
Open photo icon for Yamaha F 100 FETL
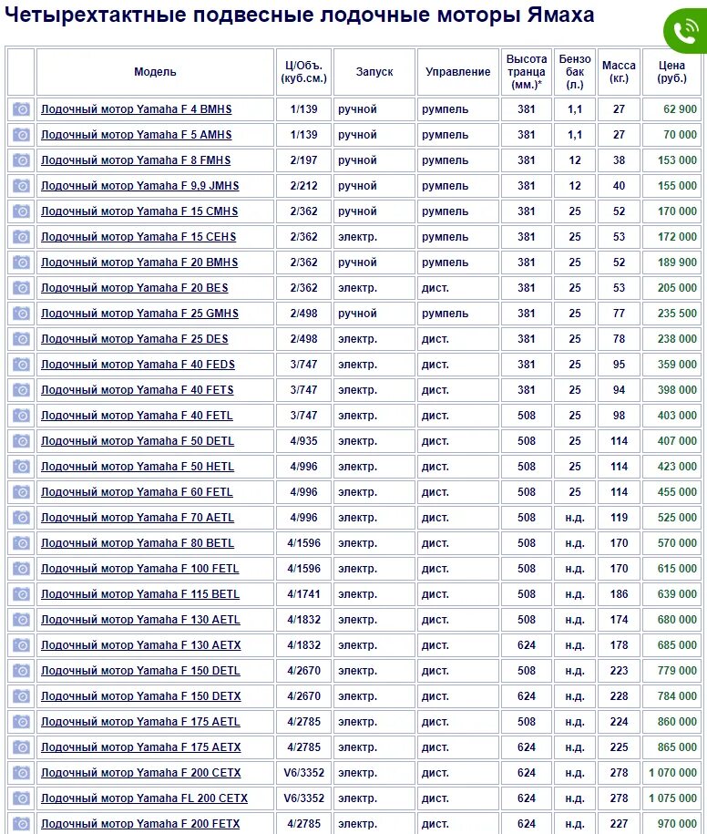pyautogui.click(x=21, y=569)
